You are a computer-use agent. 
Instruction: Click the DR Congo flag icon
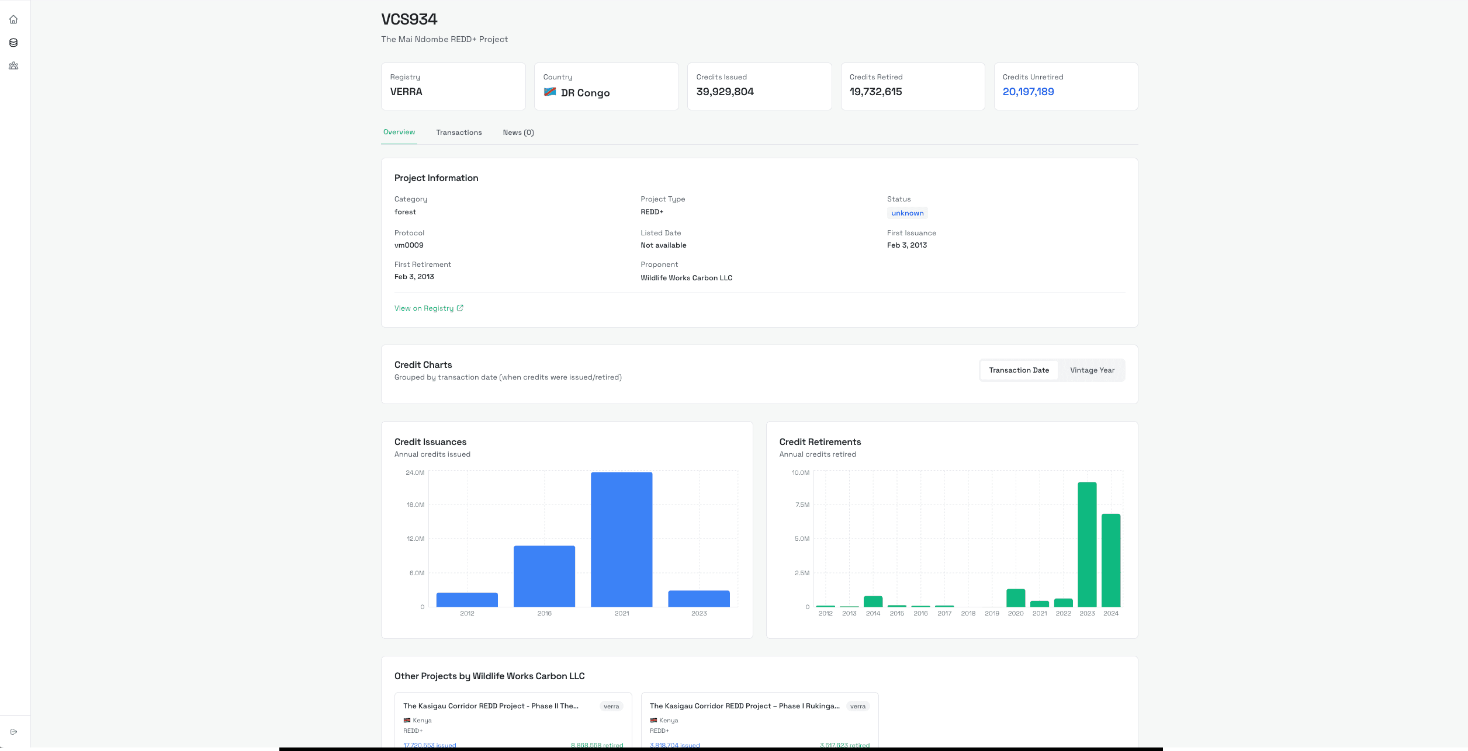[550, 92]
